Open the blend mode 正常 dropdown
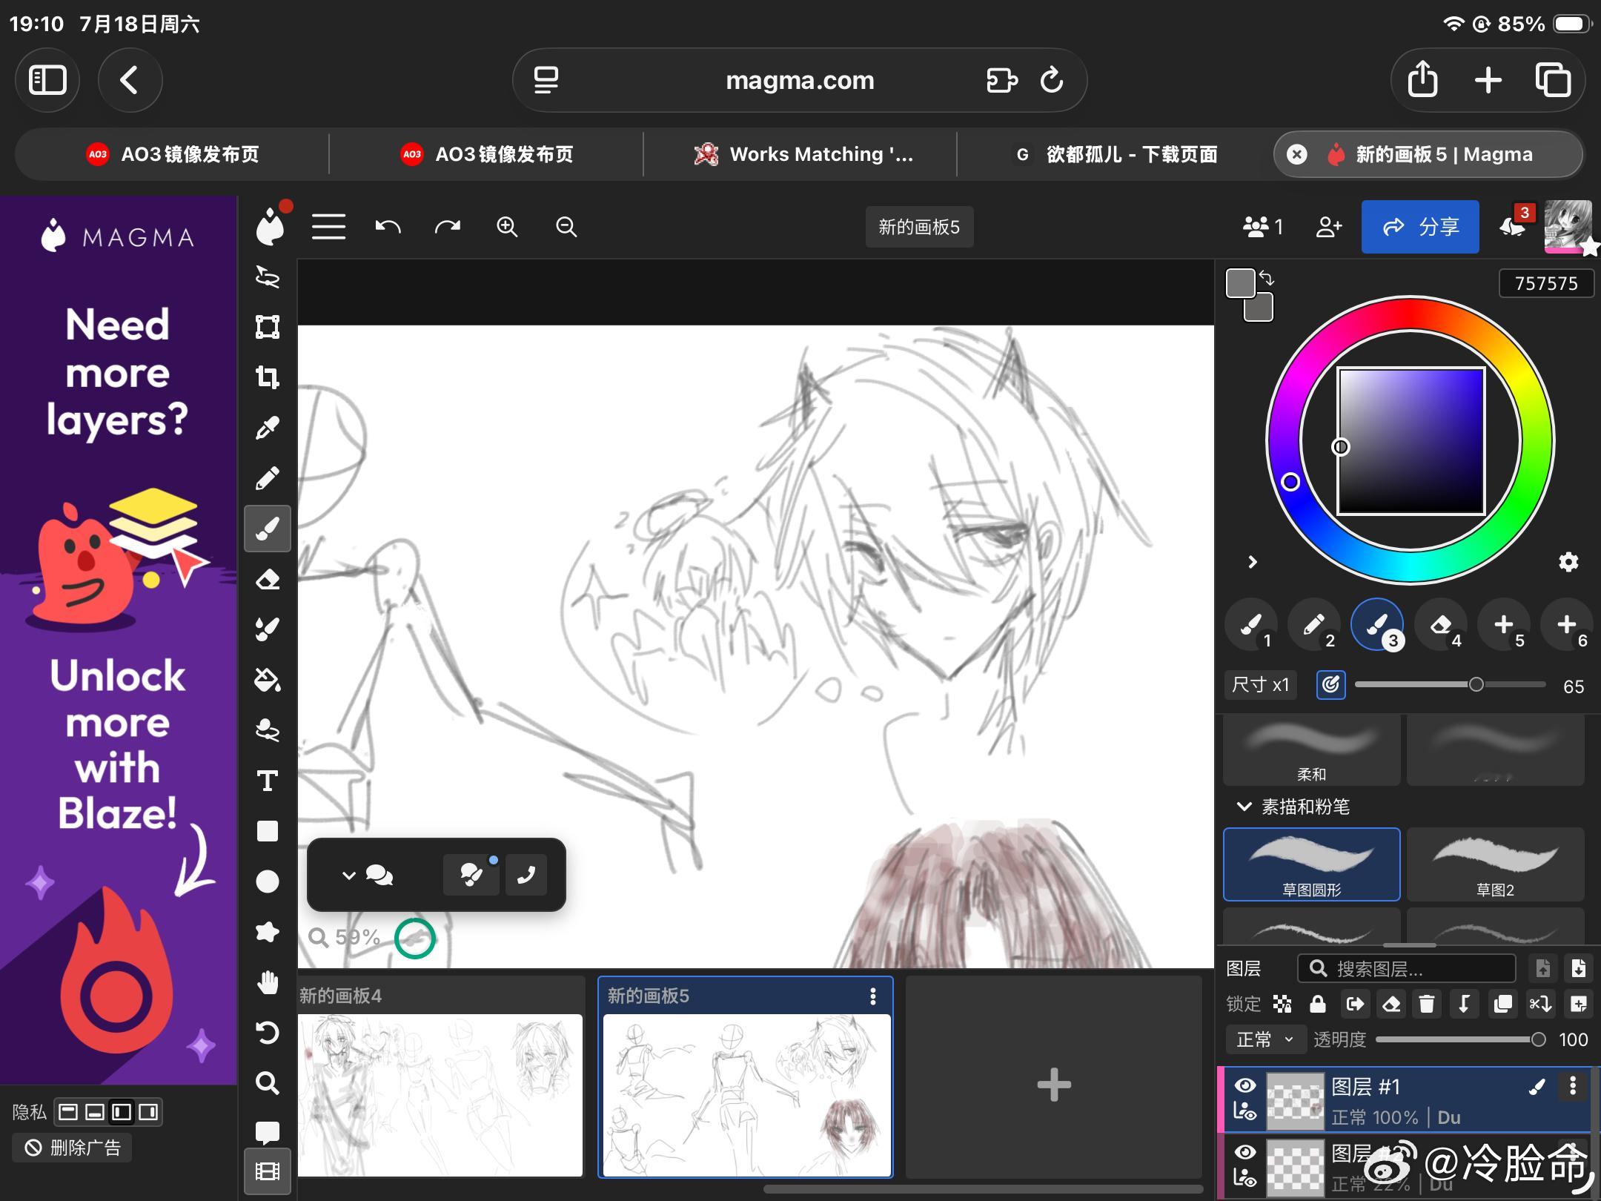The height and width of the screenshot is (1201, 1601). pos(1264,1039)
